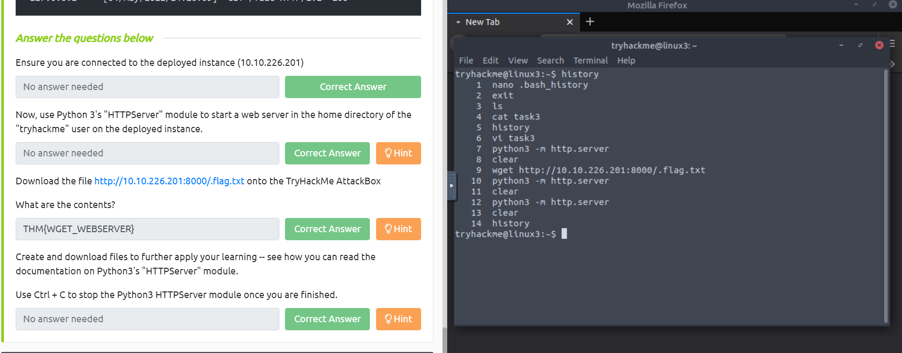Click the wget command line in the terminal
902x353 pixels.
pyautogui.click(x=598, y=170)
